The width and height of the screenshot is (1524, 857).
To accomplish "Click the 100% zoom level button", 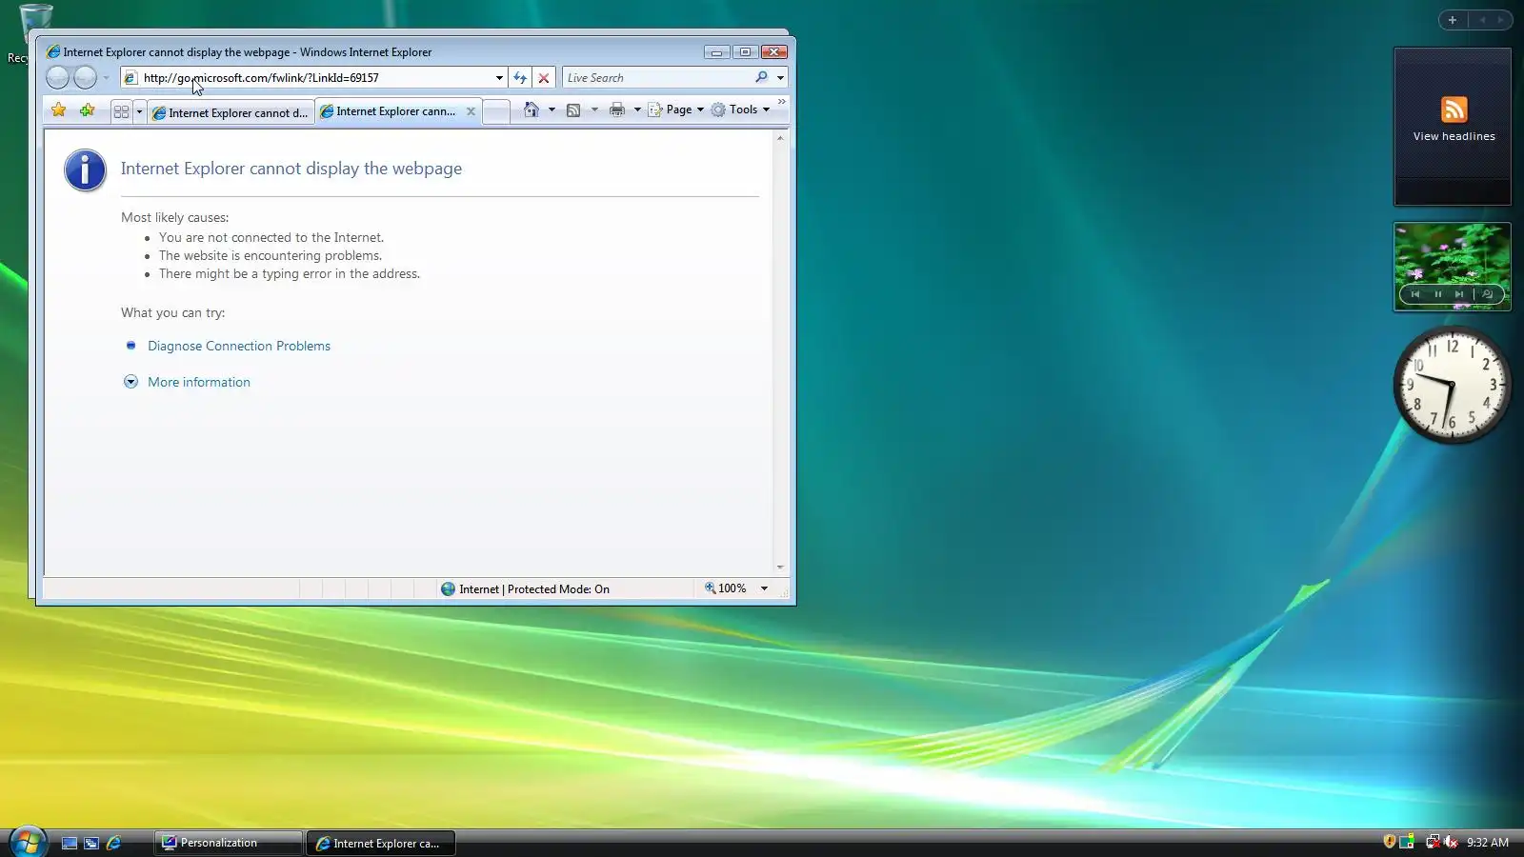I will [726, 589].
